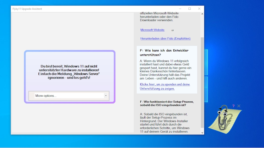
Task: Click the Clippy paperclip assistant character
Action: [222, 117]
